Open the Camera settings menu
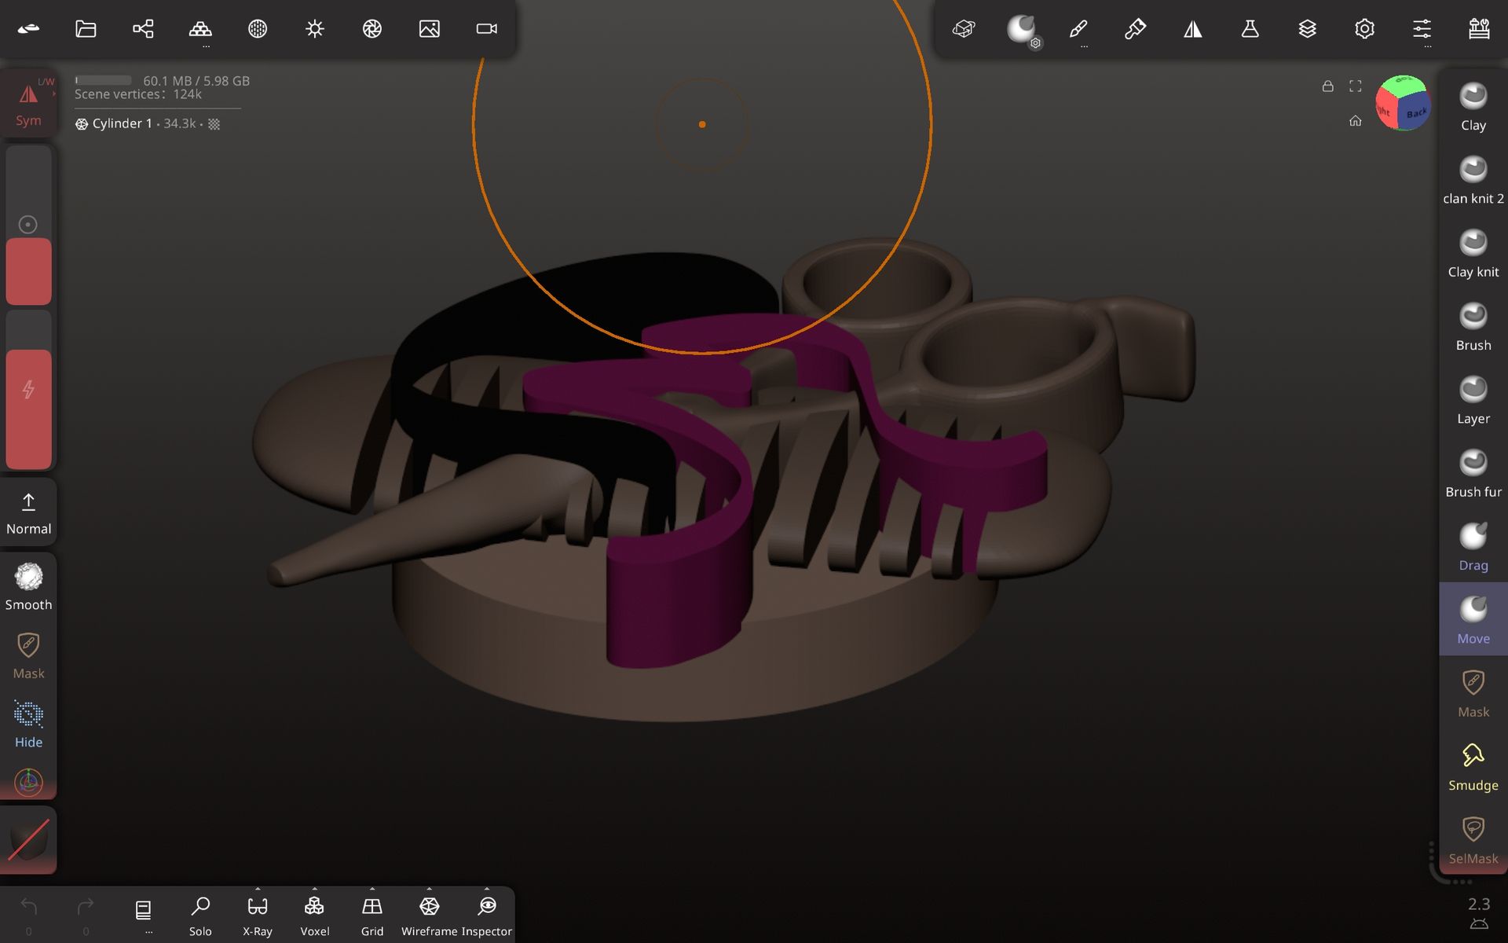 pos(486,29)
